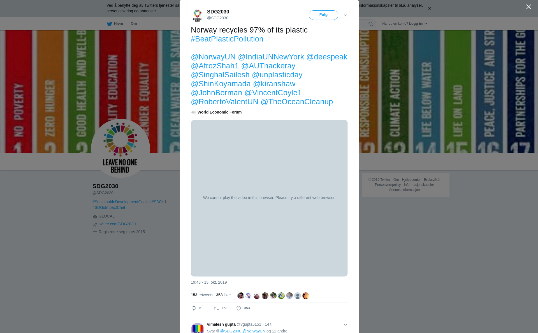This screenshot has height=333, width=538.
Task: Open the @TheOceanCleanup mention
Action: [297, 102]
